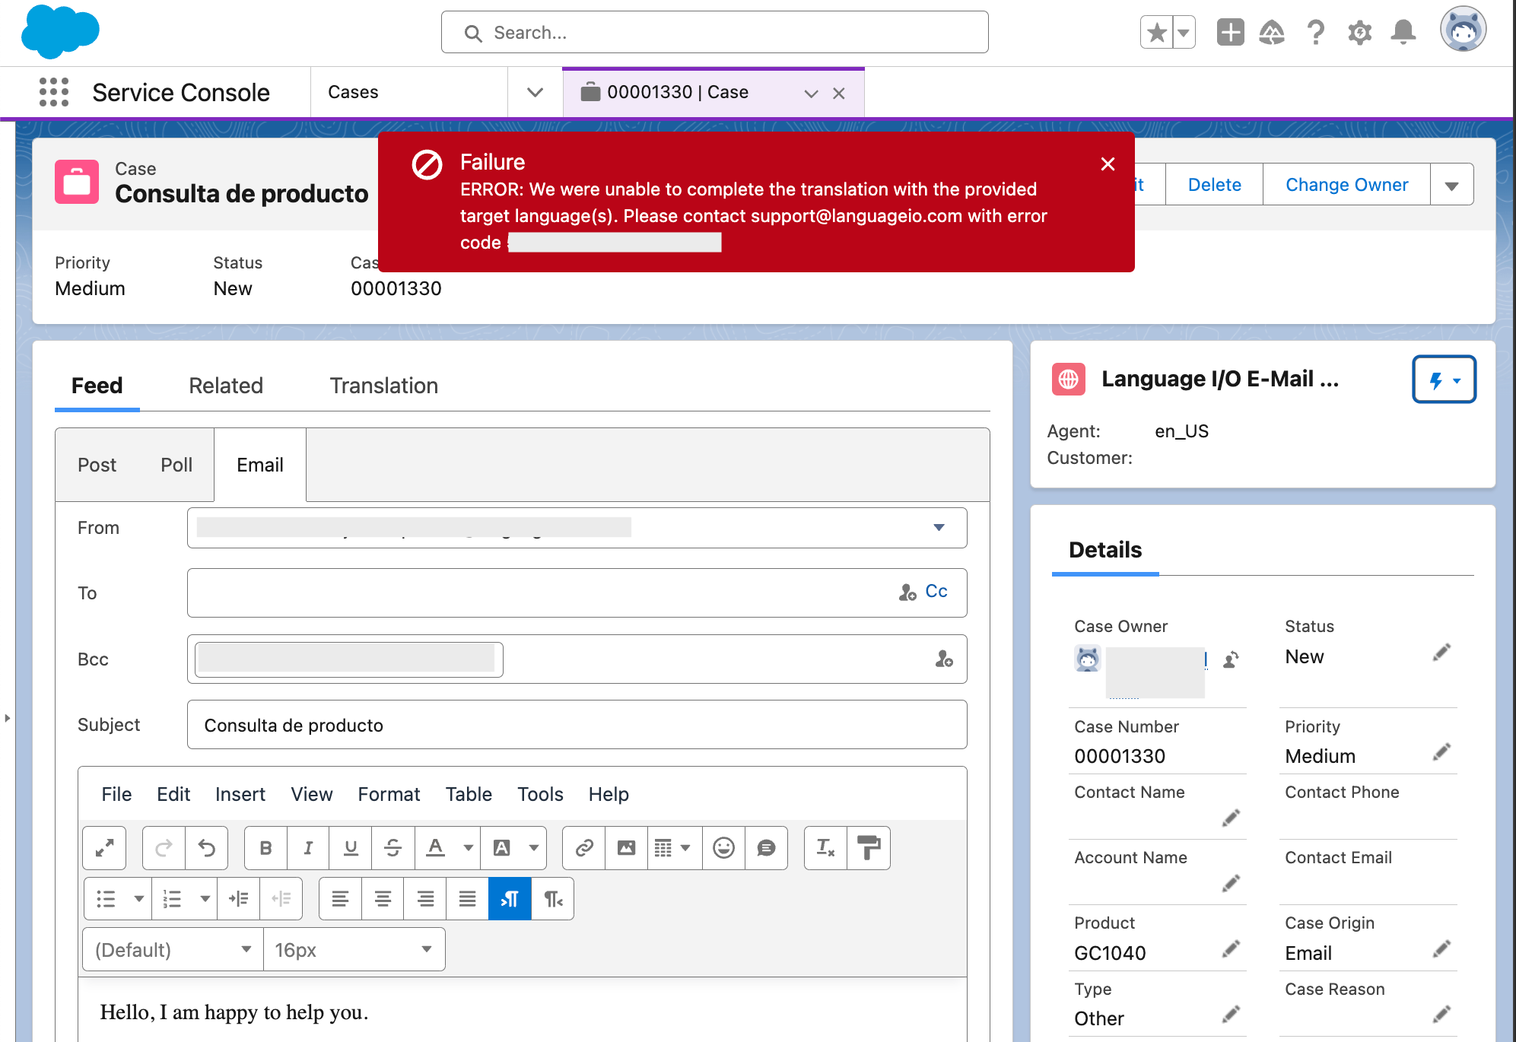Viewport: 1516px width, 1042px height.
Task: Click the Salesforce cloud logo
Action: pos(60,32)
